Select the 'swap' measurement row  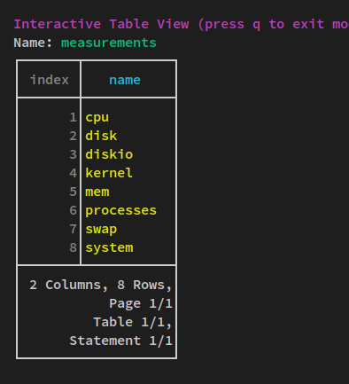(101, 229)
